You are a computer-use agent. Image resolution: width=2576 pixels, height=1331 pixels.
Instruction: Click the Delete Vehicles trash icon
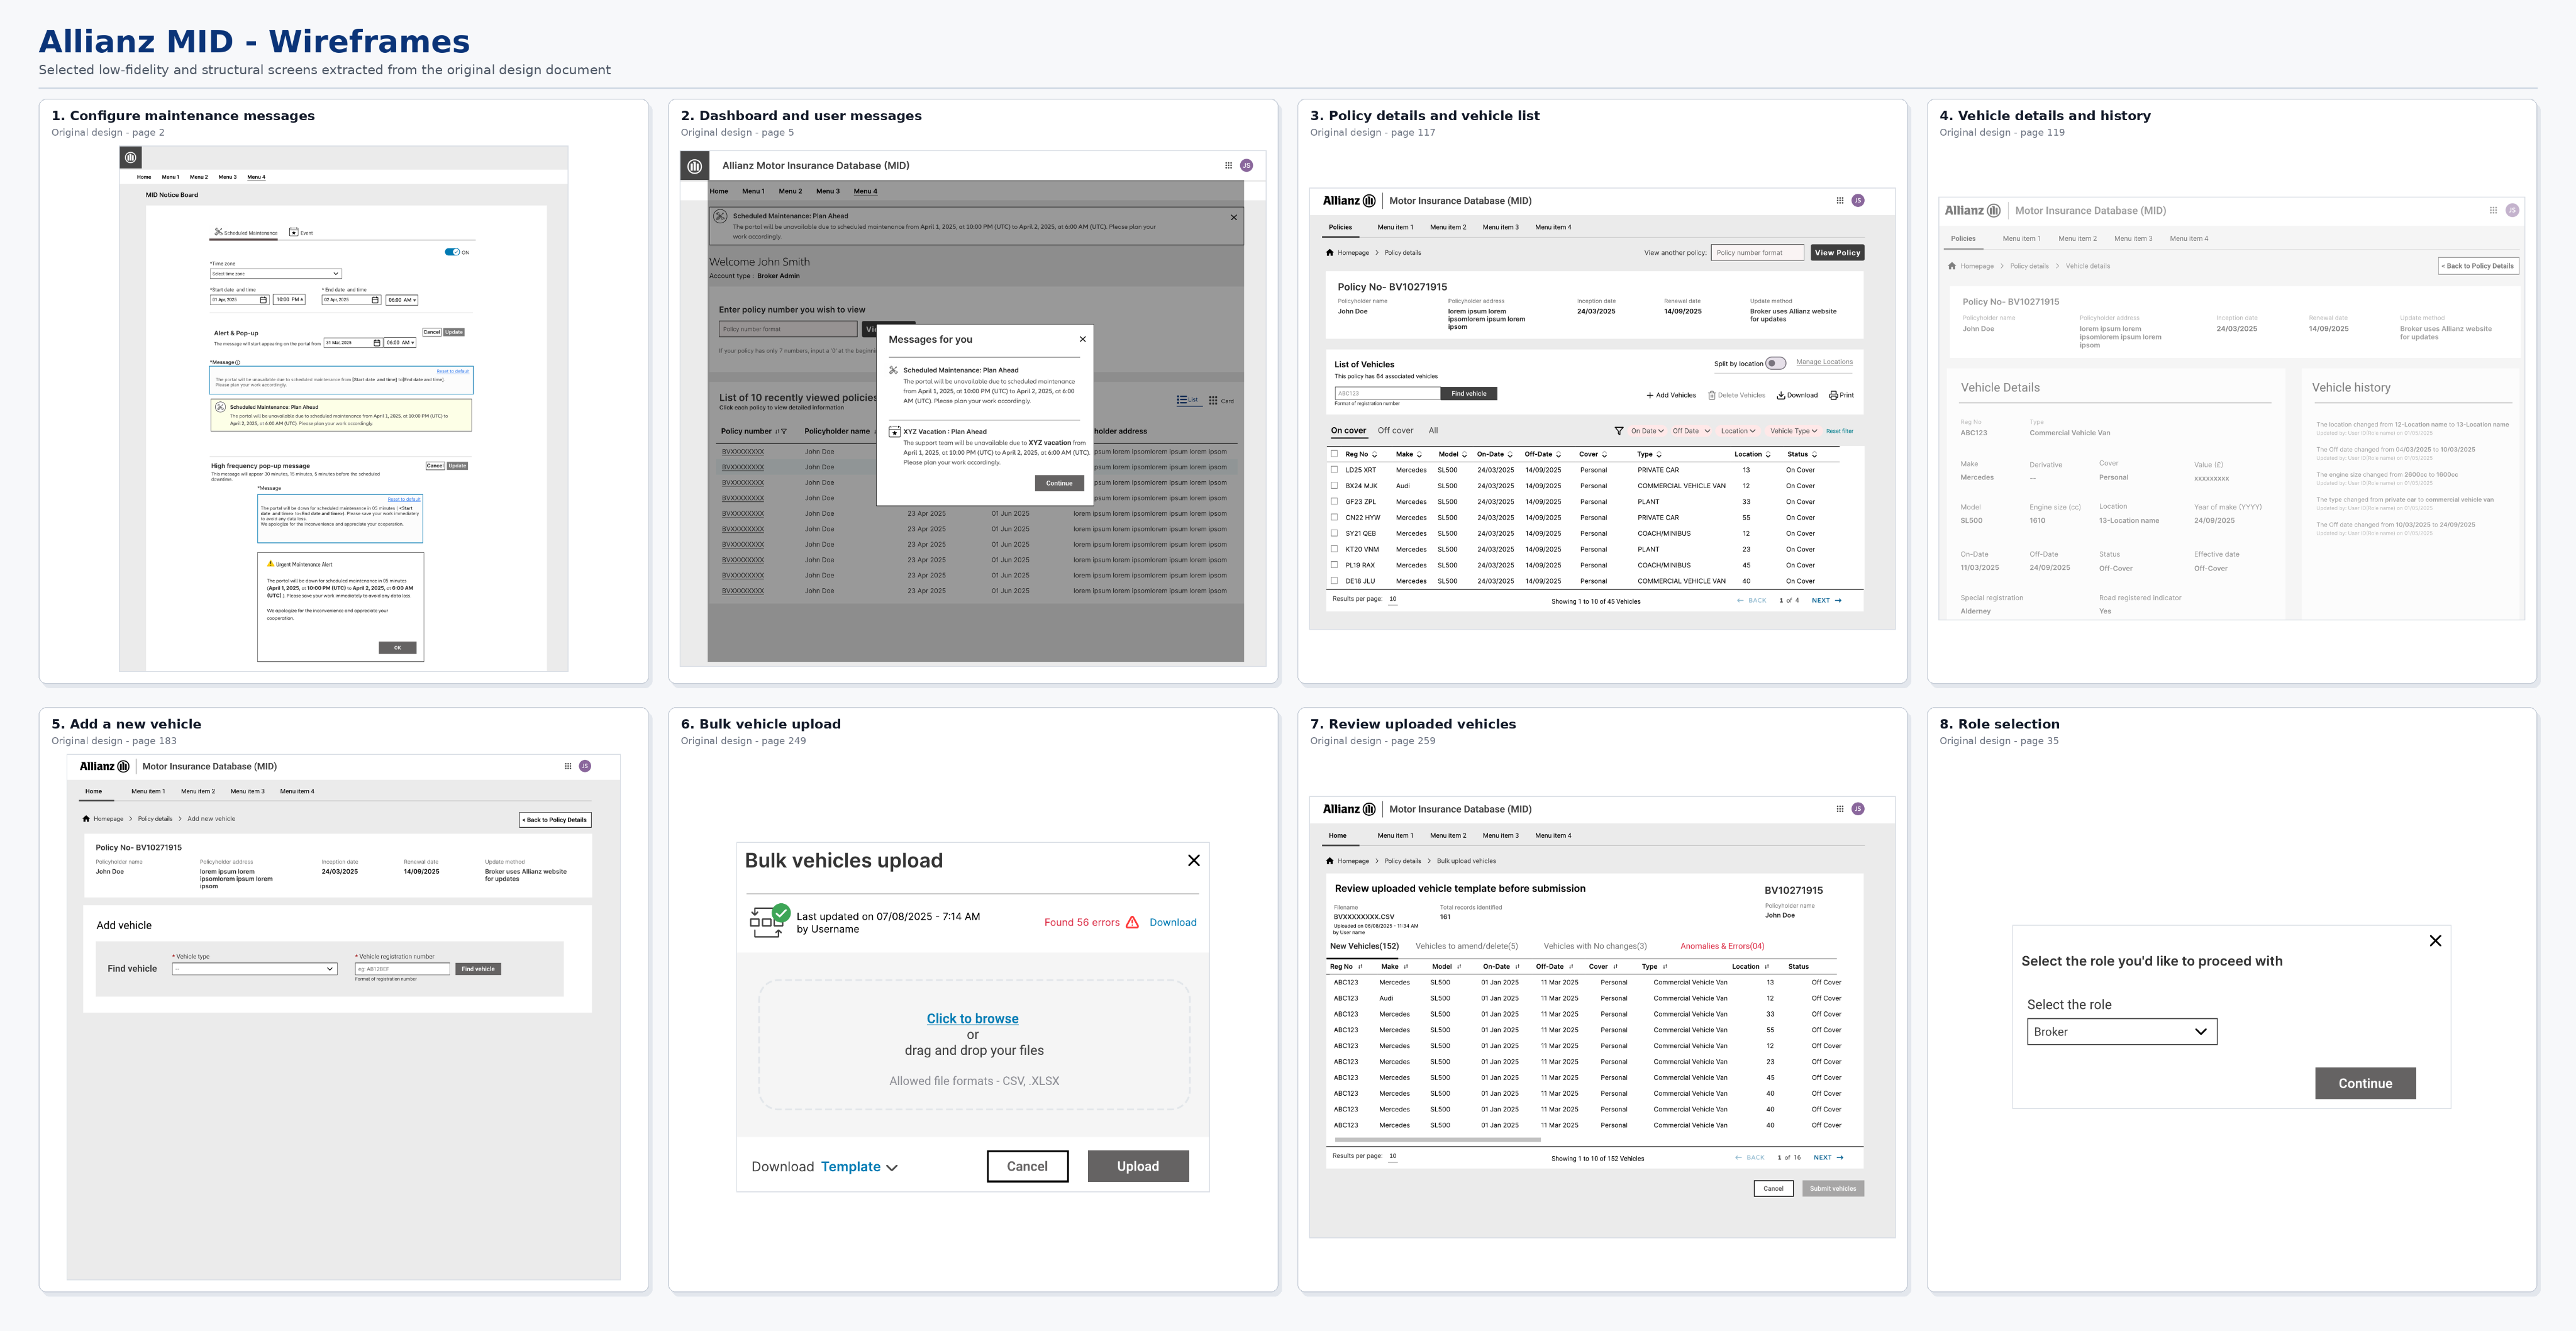pos(1712,395)
